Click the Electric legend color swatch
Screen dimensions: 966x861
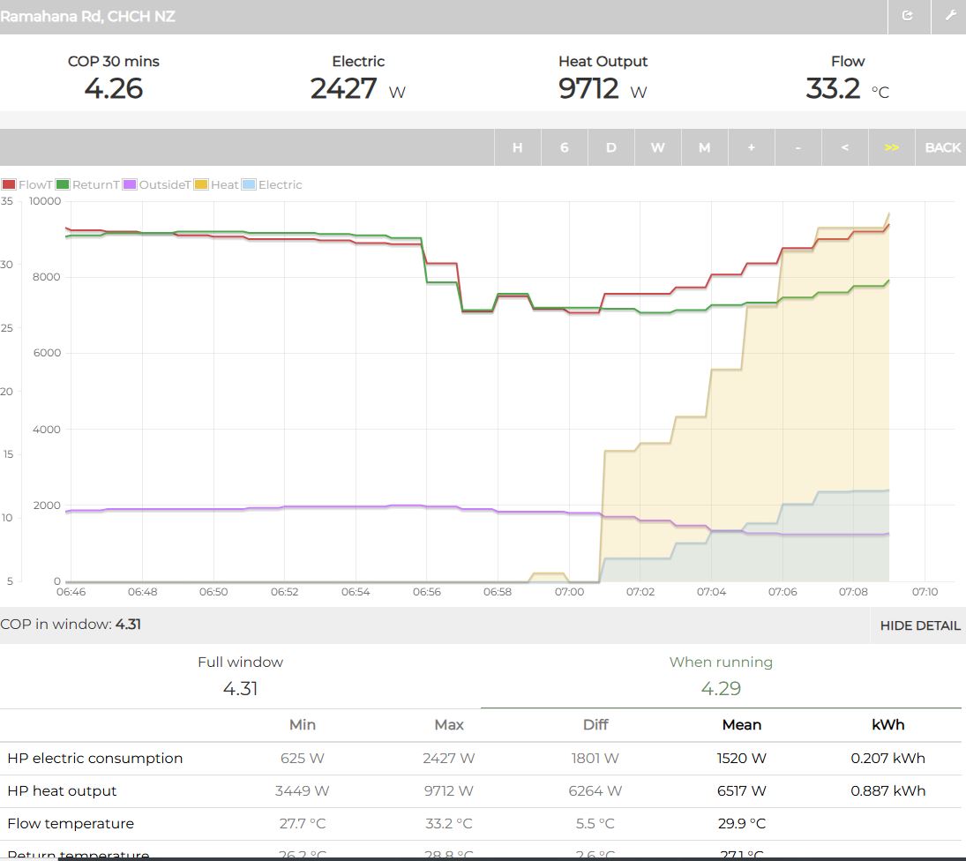249,185
